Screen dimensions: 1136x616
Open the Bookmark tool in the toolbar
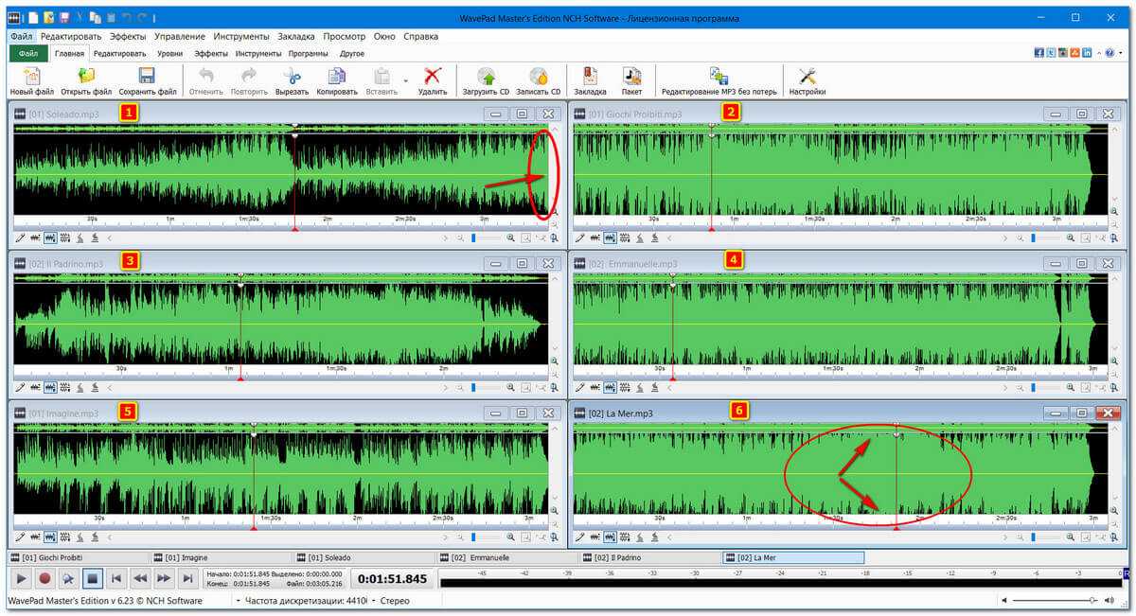(590, 78)
